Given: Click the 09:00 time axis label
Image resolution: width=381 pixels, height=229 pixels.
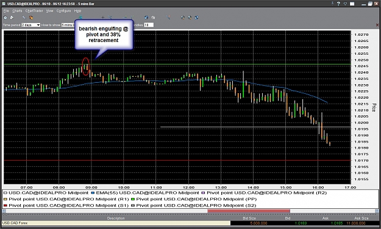Looking at the screenshot, I should 91,188.
